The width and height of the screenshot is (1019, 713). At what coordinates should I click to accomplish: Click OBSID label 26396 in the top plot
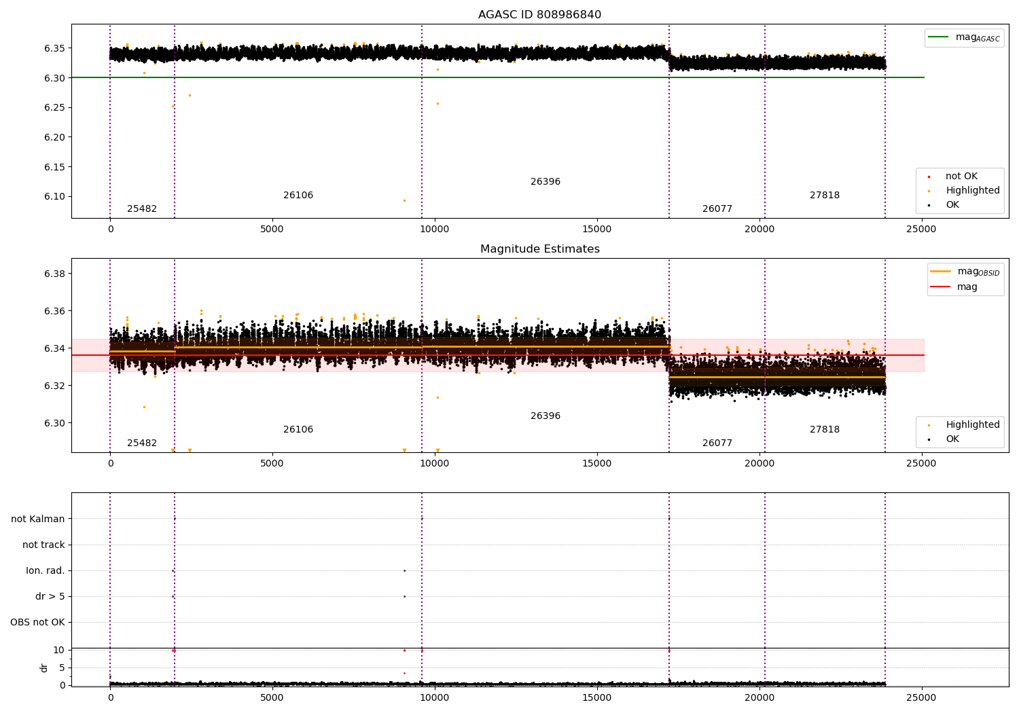point(546,182)
